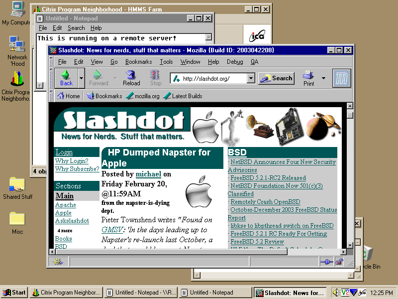Viewport: 398px width, 299px height.
Task: Select Citrix Program Neighborhood desktop icon
Action: click(x=16, y=86)
